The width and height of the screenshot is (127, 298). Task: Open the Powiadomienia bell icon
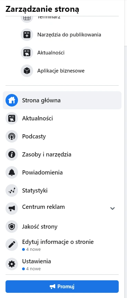click(x=12, y=172)
